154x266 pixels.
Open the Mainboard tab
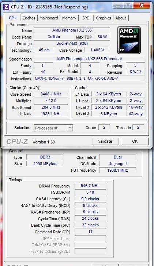click(49, 18)
